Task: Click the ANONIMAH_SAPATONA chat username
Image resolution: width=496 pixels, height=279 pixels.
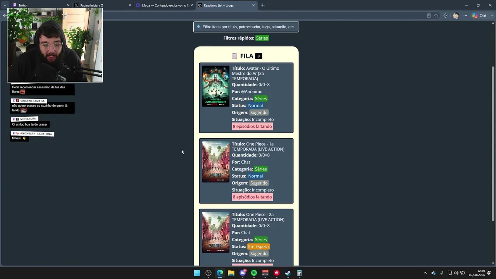Action: 36,134
